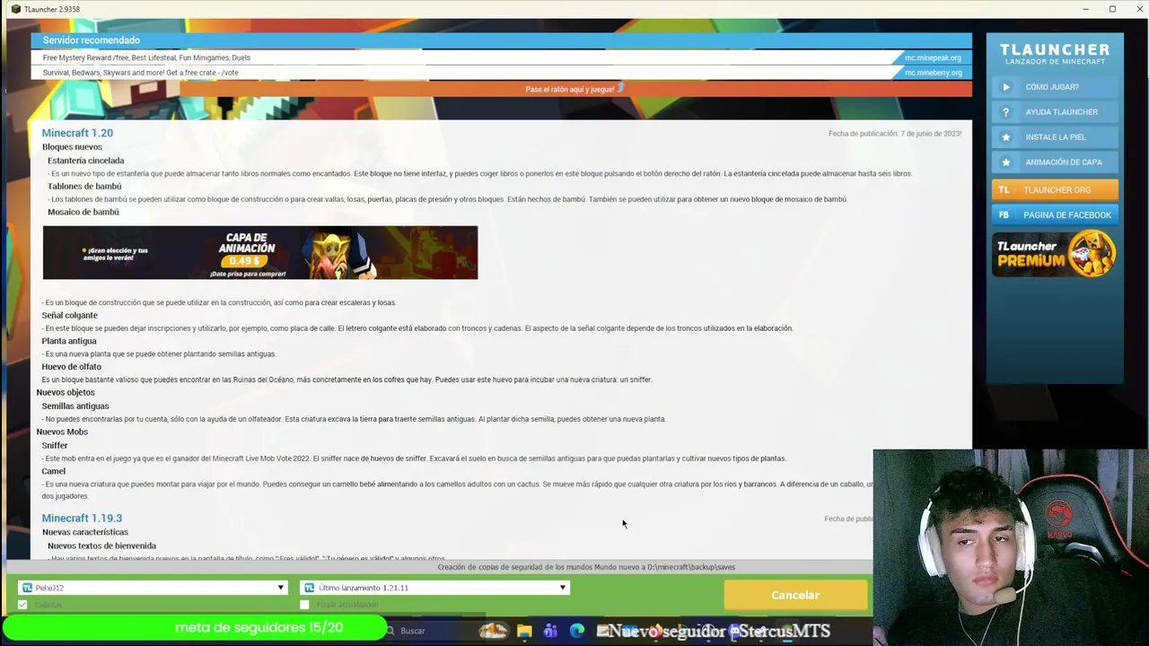Screen dimensions: 1149x646
Task: Open File Explorer from the taskbar
Action: pyautogui.click(x=524, y=631)
